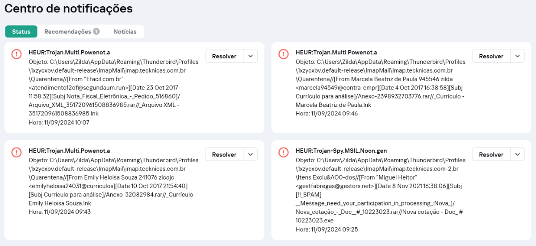This screenshot has width=536, height=246.
Task: Expand Resolver options for Efacil.com.br threat
Action: click(x=251, y=56)
